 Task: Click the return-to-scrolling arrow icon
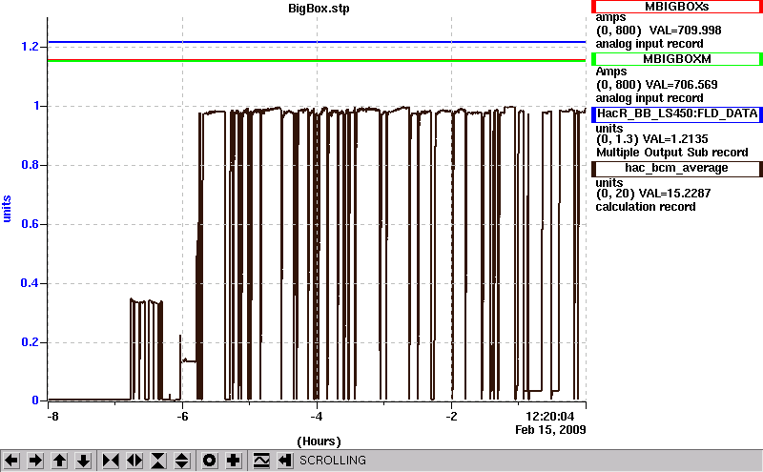pyautogui.click(x=285, y=461)
